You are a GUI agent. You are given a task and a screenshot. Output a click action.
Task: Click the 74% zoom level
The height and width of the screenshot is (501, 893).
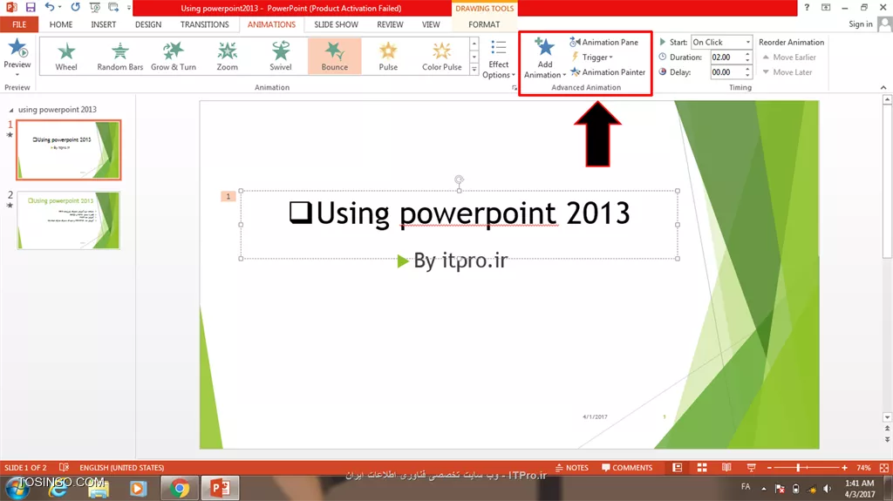(863, 467)
